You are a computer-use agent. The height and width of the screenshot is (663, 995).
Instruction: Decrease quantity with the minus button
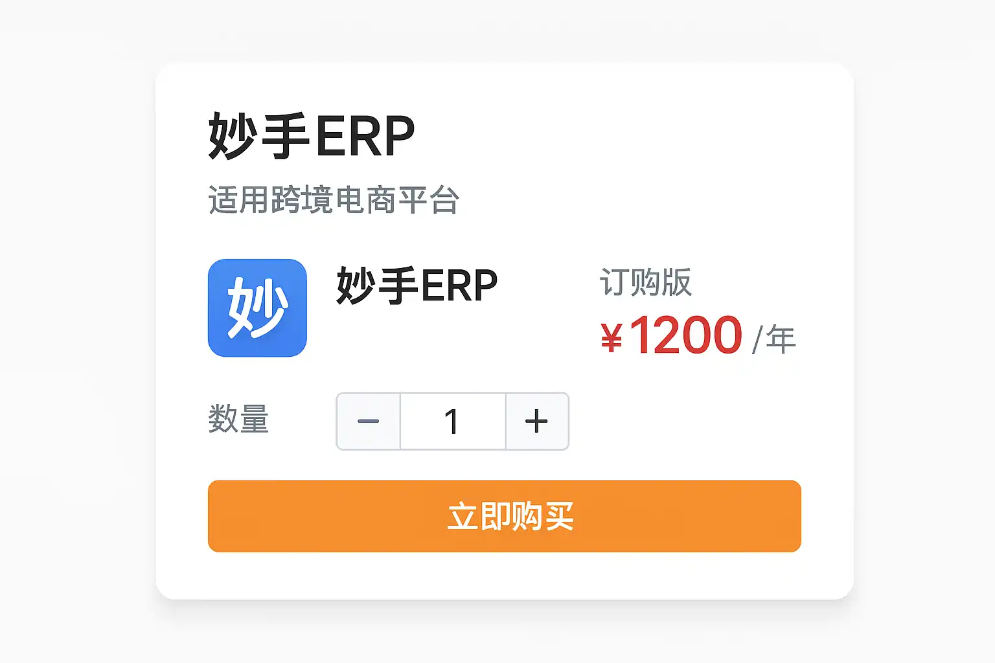coord(369,421)
